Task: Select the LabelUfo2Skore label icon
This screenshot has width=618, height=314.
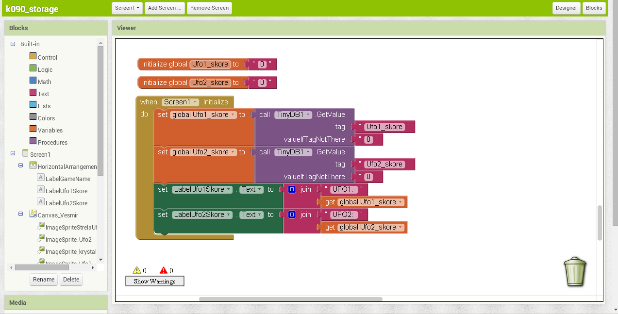Action: tap(41, 202)
